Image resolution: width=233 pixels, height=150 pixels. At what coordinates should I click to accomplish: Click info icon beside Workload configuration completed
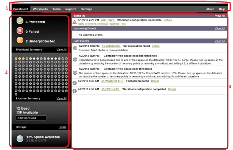(x=75, y=91)
